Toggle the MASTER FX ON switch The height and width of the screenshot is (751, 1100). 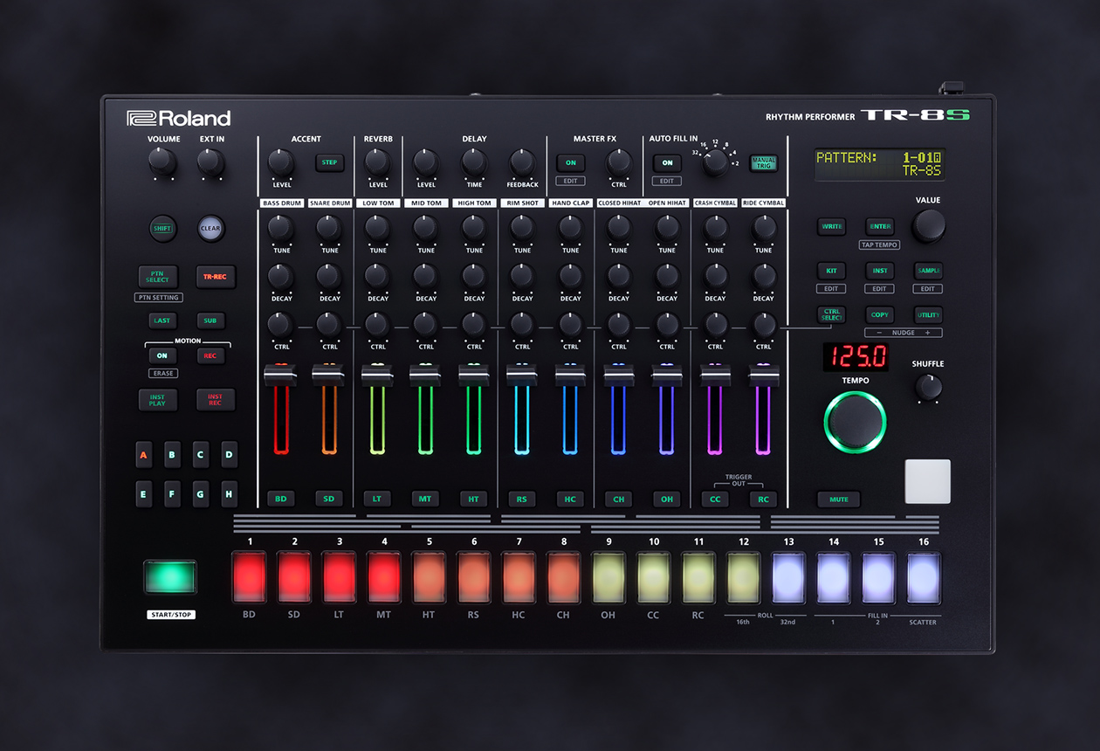570,162
